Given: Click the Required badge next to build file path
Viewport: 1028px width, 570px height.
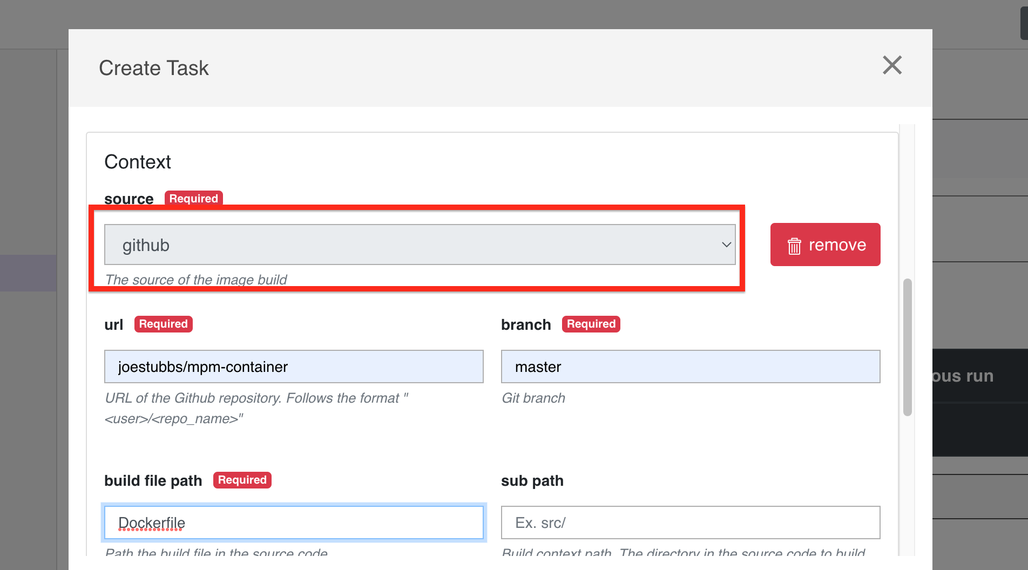Looking at the screenshot, I should click(242, 480).
